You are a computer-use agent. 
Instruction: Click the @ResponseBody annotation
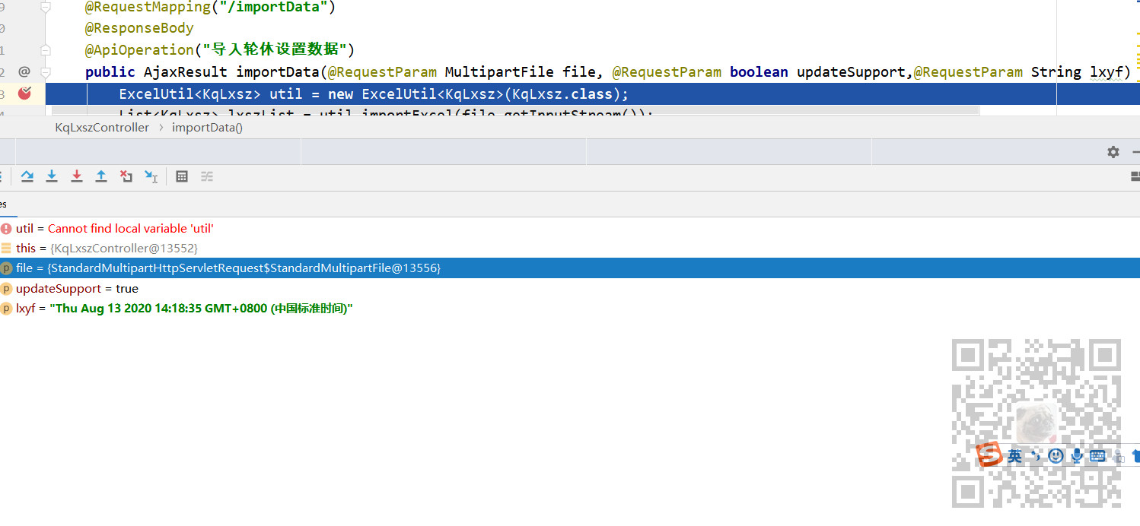point(139,28)
